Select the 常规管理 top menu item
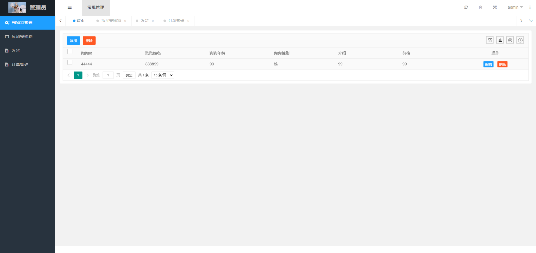This screenshot has height=253, width=536. coord(96,8)
